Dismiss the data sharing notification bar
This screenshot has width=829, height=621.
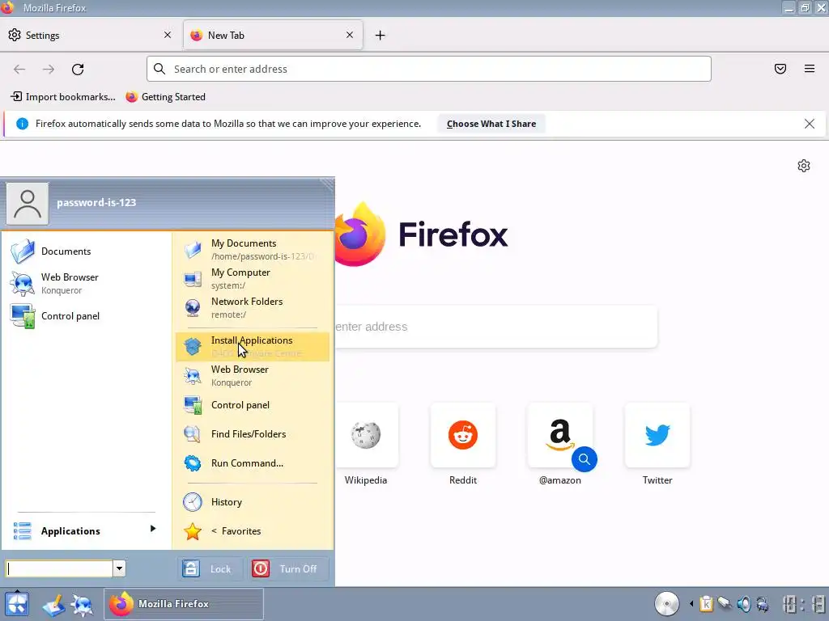(810, 124)
